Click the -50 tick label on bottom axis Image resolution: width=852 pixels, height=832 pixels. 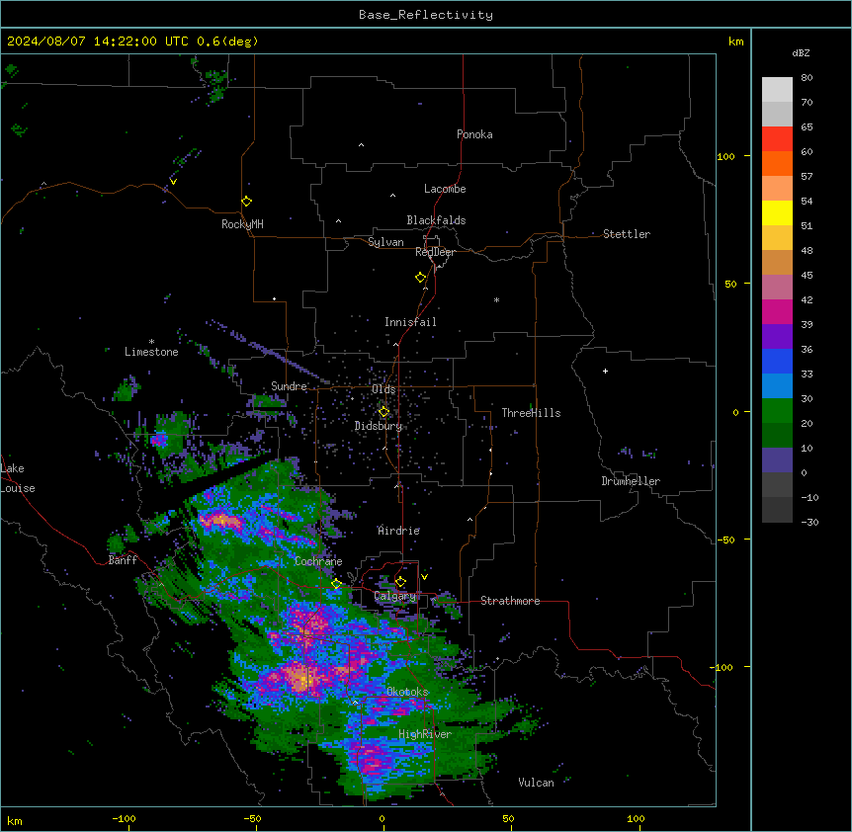pos(252,818)
